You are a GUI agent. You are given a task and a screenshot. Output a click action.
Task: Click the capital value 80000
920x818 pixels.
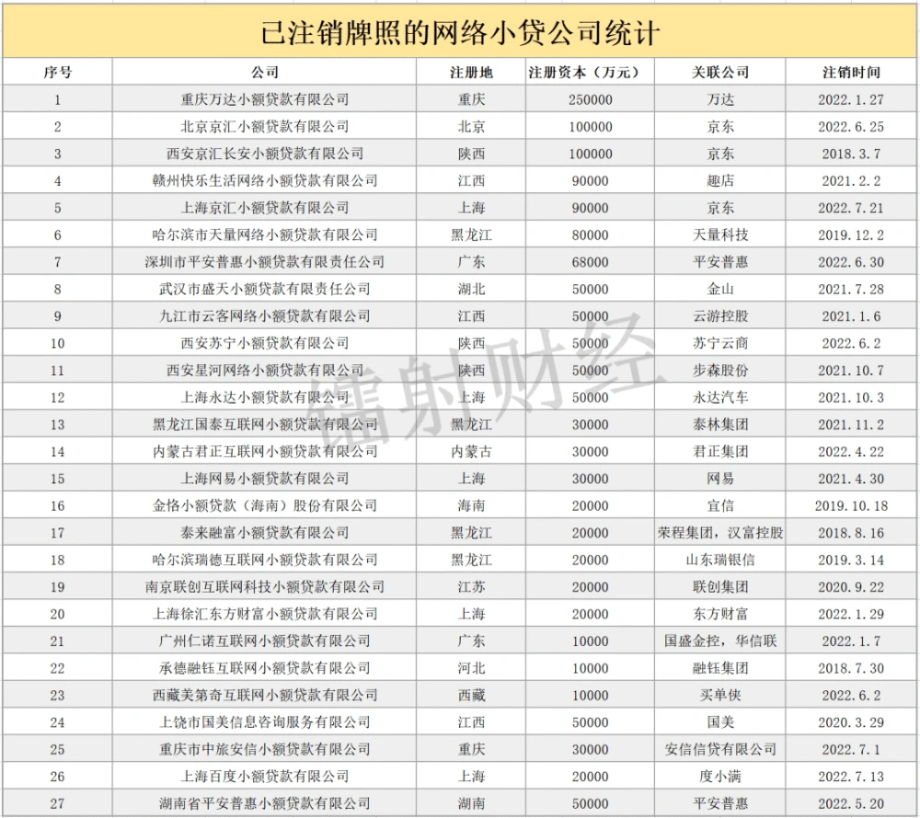click(591, 235)
